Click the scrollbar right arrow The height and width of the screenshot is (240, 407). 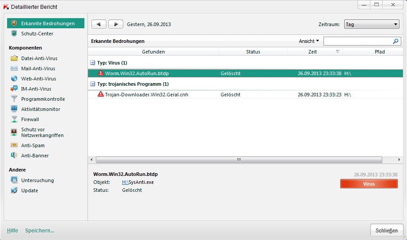tap(399, 160)
